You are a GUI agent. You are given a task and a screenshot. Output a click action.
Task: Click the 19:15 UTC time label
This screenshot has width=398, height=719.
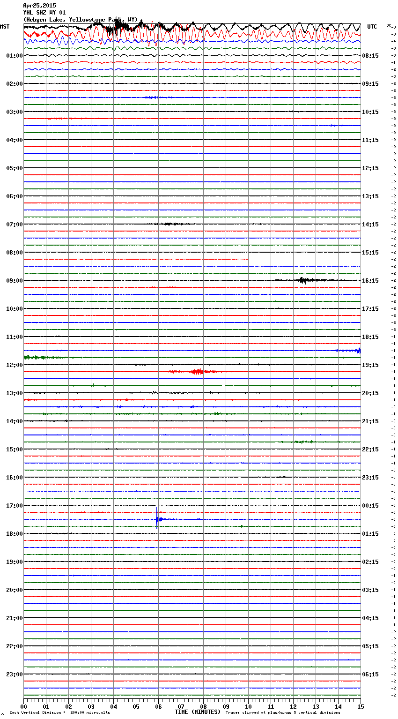(370, 365)
